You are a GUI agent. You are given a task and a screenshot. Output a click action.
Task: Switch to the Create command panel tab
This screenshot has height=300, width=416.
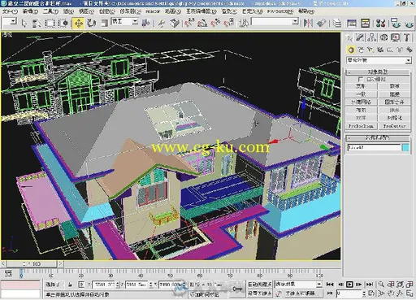pos(349,37)
